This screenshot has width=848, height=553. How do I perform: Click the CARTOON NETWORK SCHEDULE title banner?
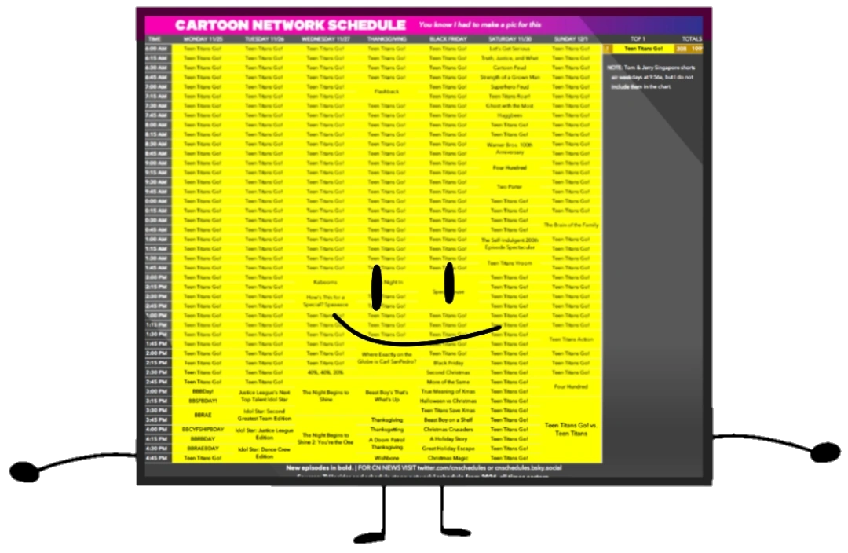pyautogui.click(x=291, y=24)
